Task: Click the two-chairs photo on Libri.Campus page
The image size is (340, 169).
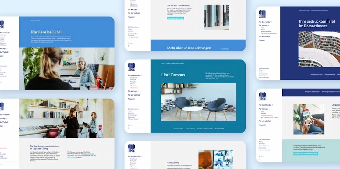Action: coord(198,102)
